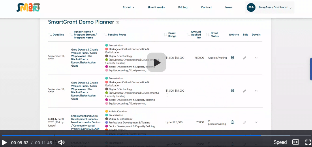Viewport: 312px width, 147px height.
Task: Edit the Applied/waiting grant row
Action: click(x=244, y=58)
